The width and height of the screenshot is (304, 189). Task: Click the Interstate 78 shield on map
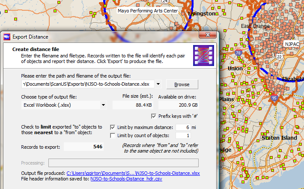tap(238, 53)
